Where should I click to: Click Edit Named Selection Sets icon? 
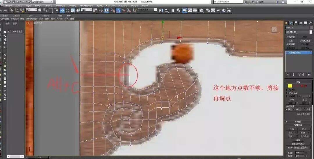click(135, 10)
